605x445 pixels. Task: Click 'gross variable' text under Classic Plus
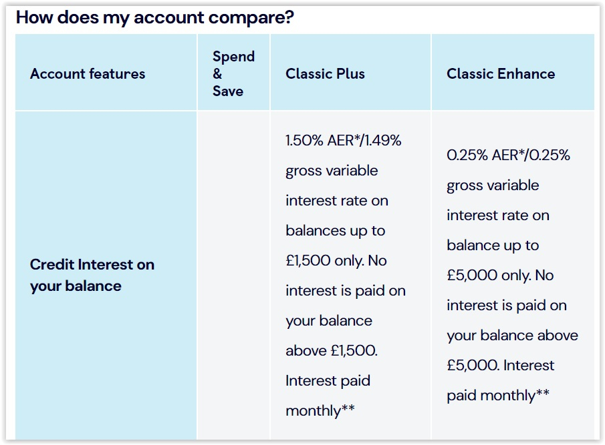click(x=332, y=171)
